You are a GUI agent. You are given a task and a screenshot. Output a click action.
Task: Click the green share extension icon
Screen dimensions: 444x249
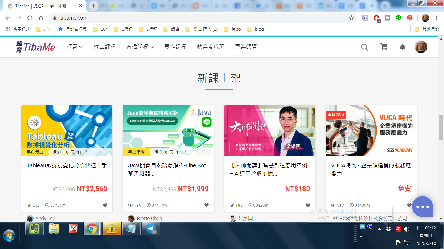398,18
